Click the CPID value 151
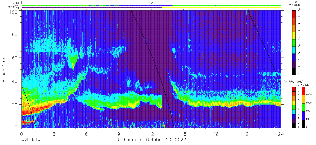The image size is (316, 145). pyautogui.click(x=151, y=3)
